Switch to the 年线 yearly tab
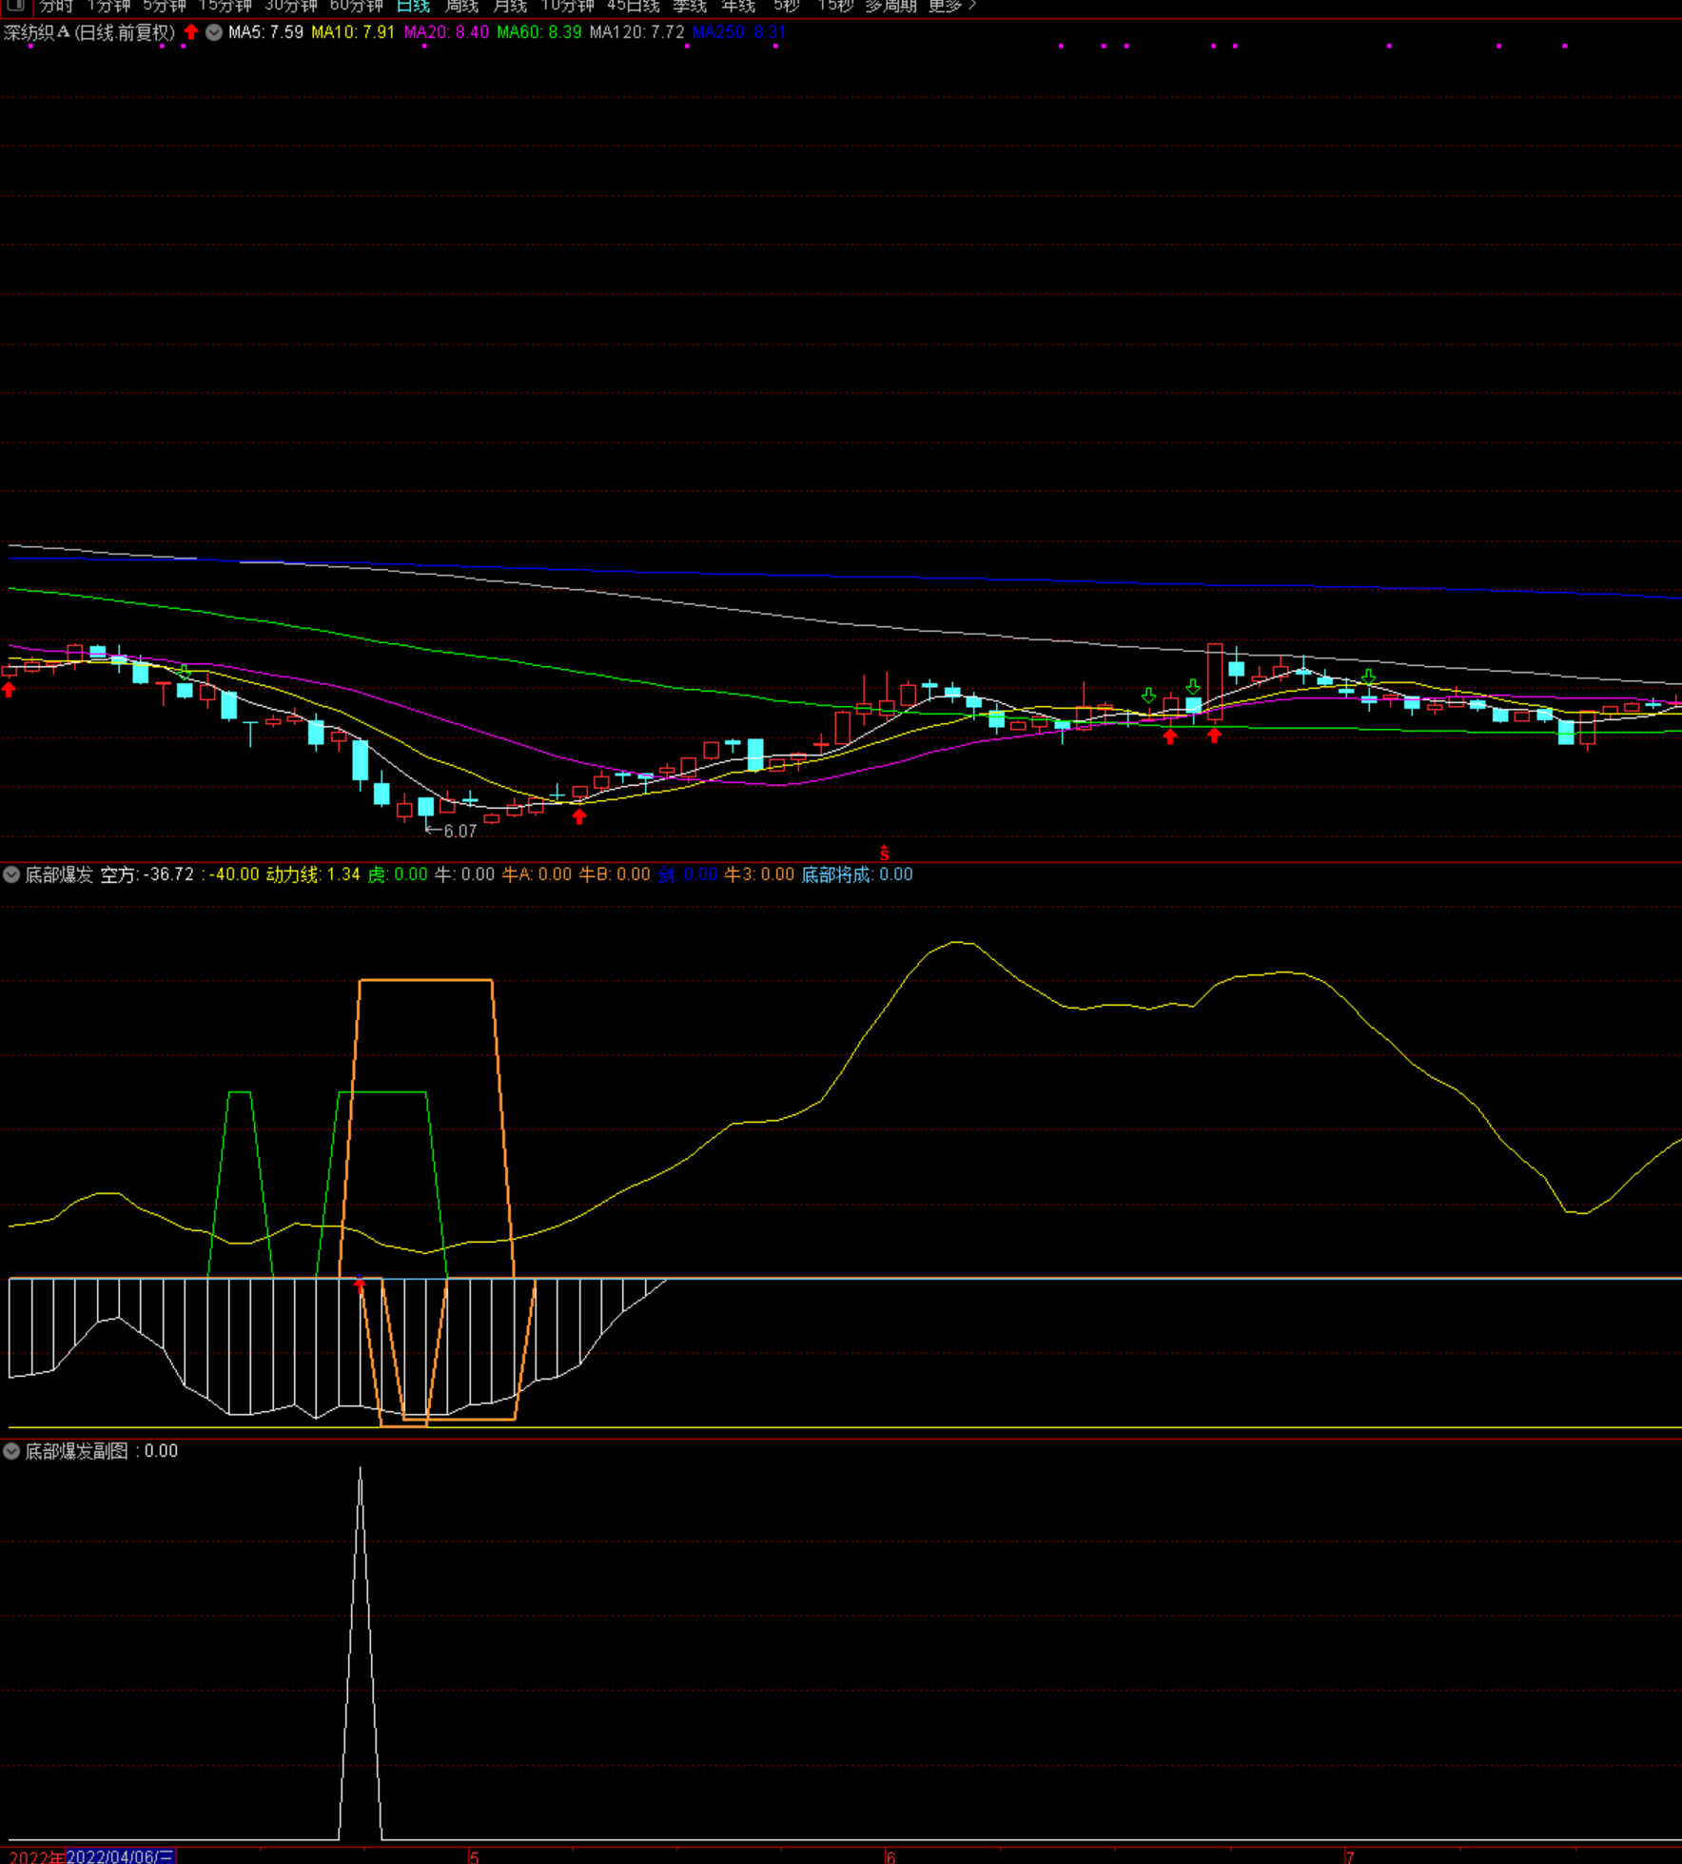Viewport: 1682px width, 1864px height. tap(738, 6)
